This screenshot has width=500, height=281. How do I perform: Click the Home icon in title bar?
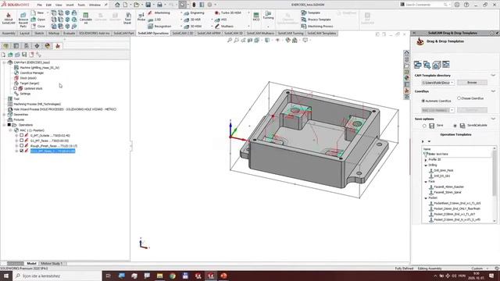[117, 5]
